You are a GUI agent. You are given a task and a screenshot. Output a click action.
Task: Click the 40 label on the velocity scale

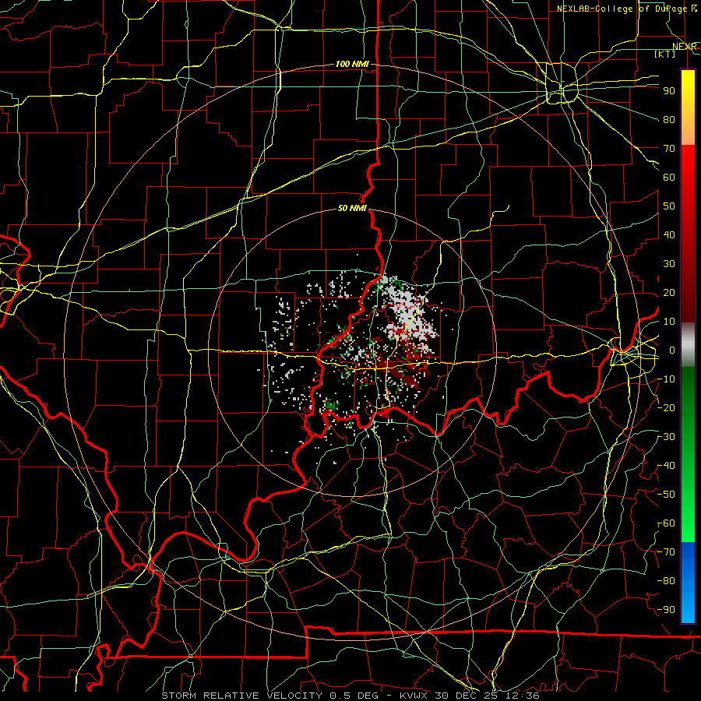pos(669,235)
